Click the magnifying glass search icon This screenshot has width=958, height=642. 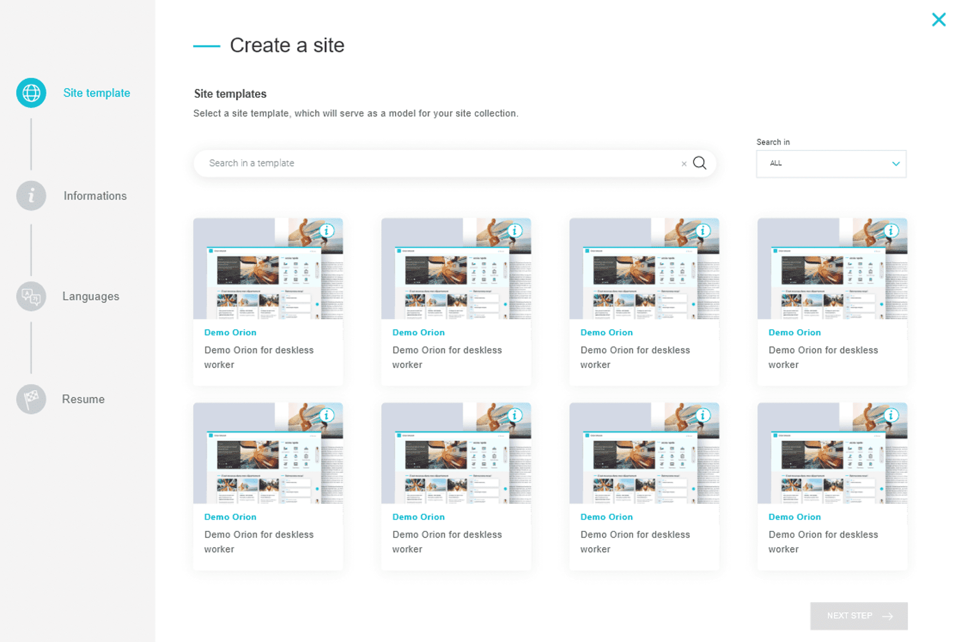pos(700,163)
